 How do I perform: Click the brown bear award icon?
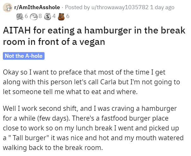(61, 16)
